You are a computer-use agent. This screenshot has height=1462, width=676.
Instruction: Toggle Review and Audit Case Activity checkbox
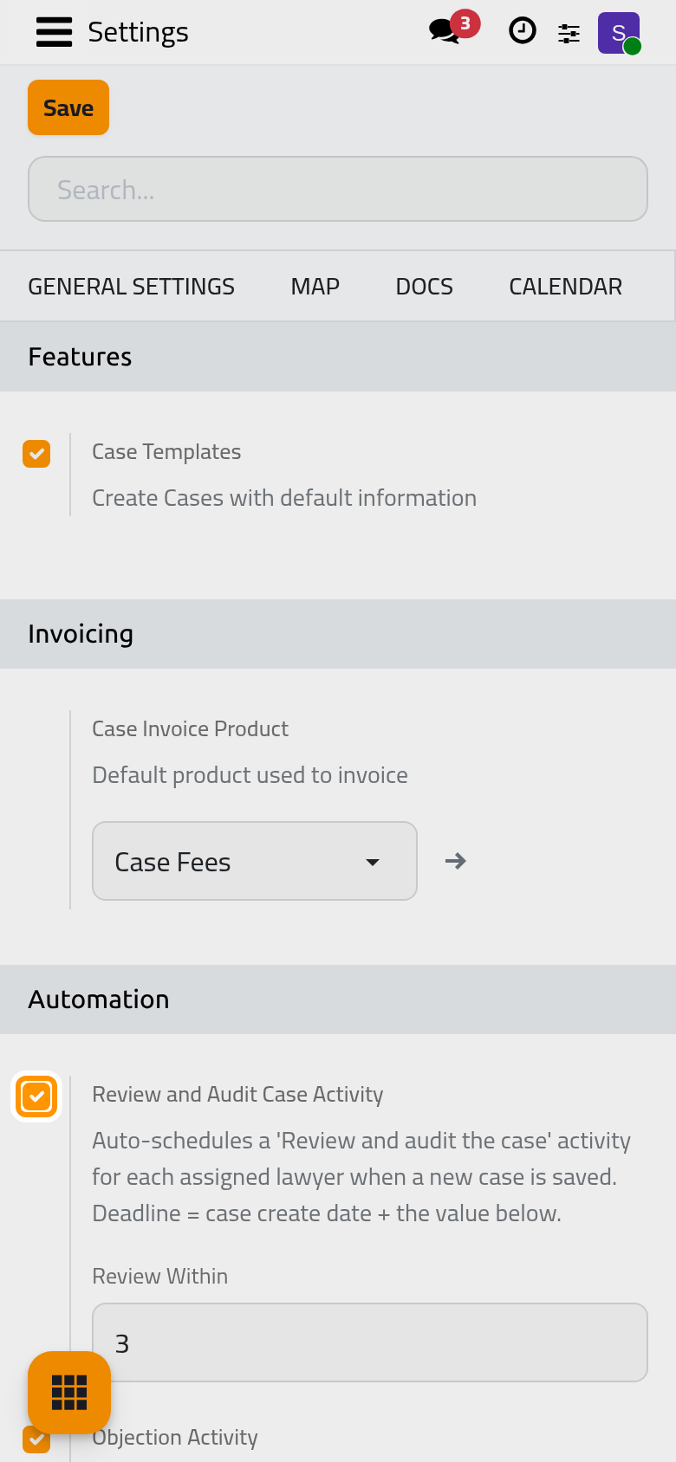pyautogui.click(x=36, y=1096)
